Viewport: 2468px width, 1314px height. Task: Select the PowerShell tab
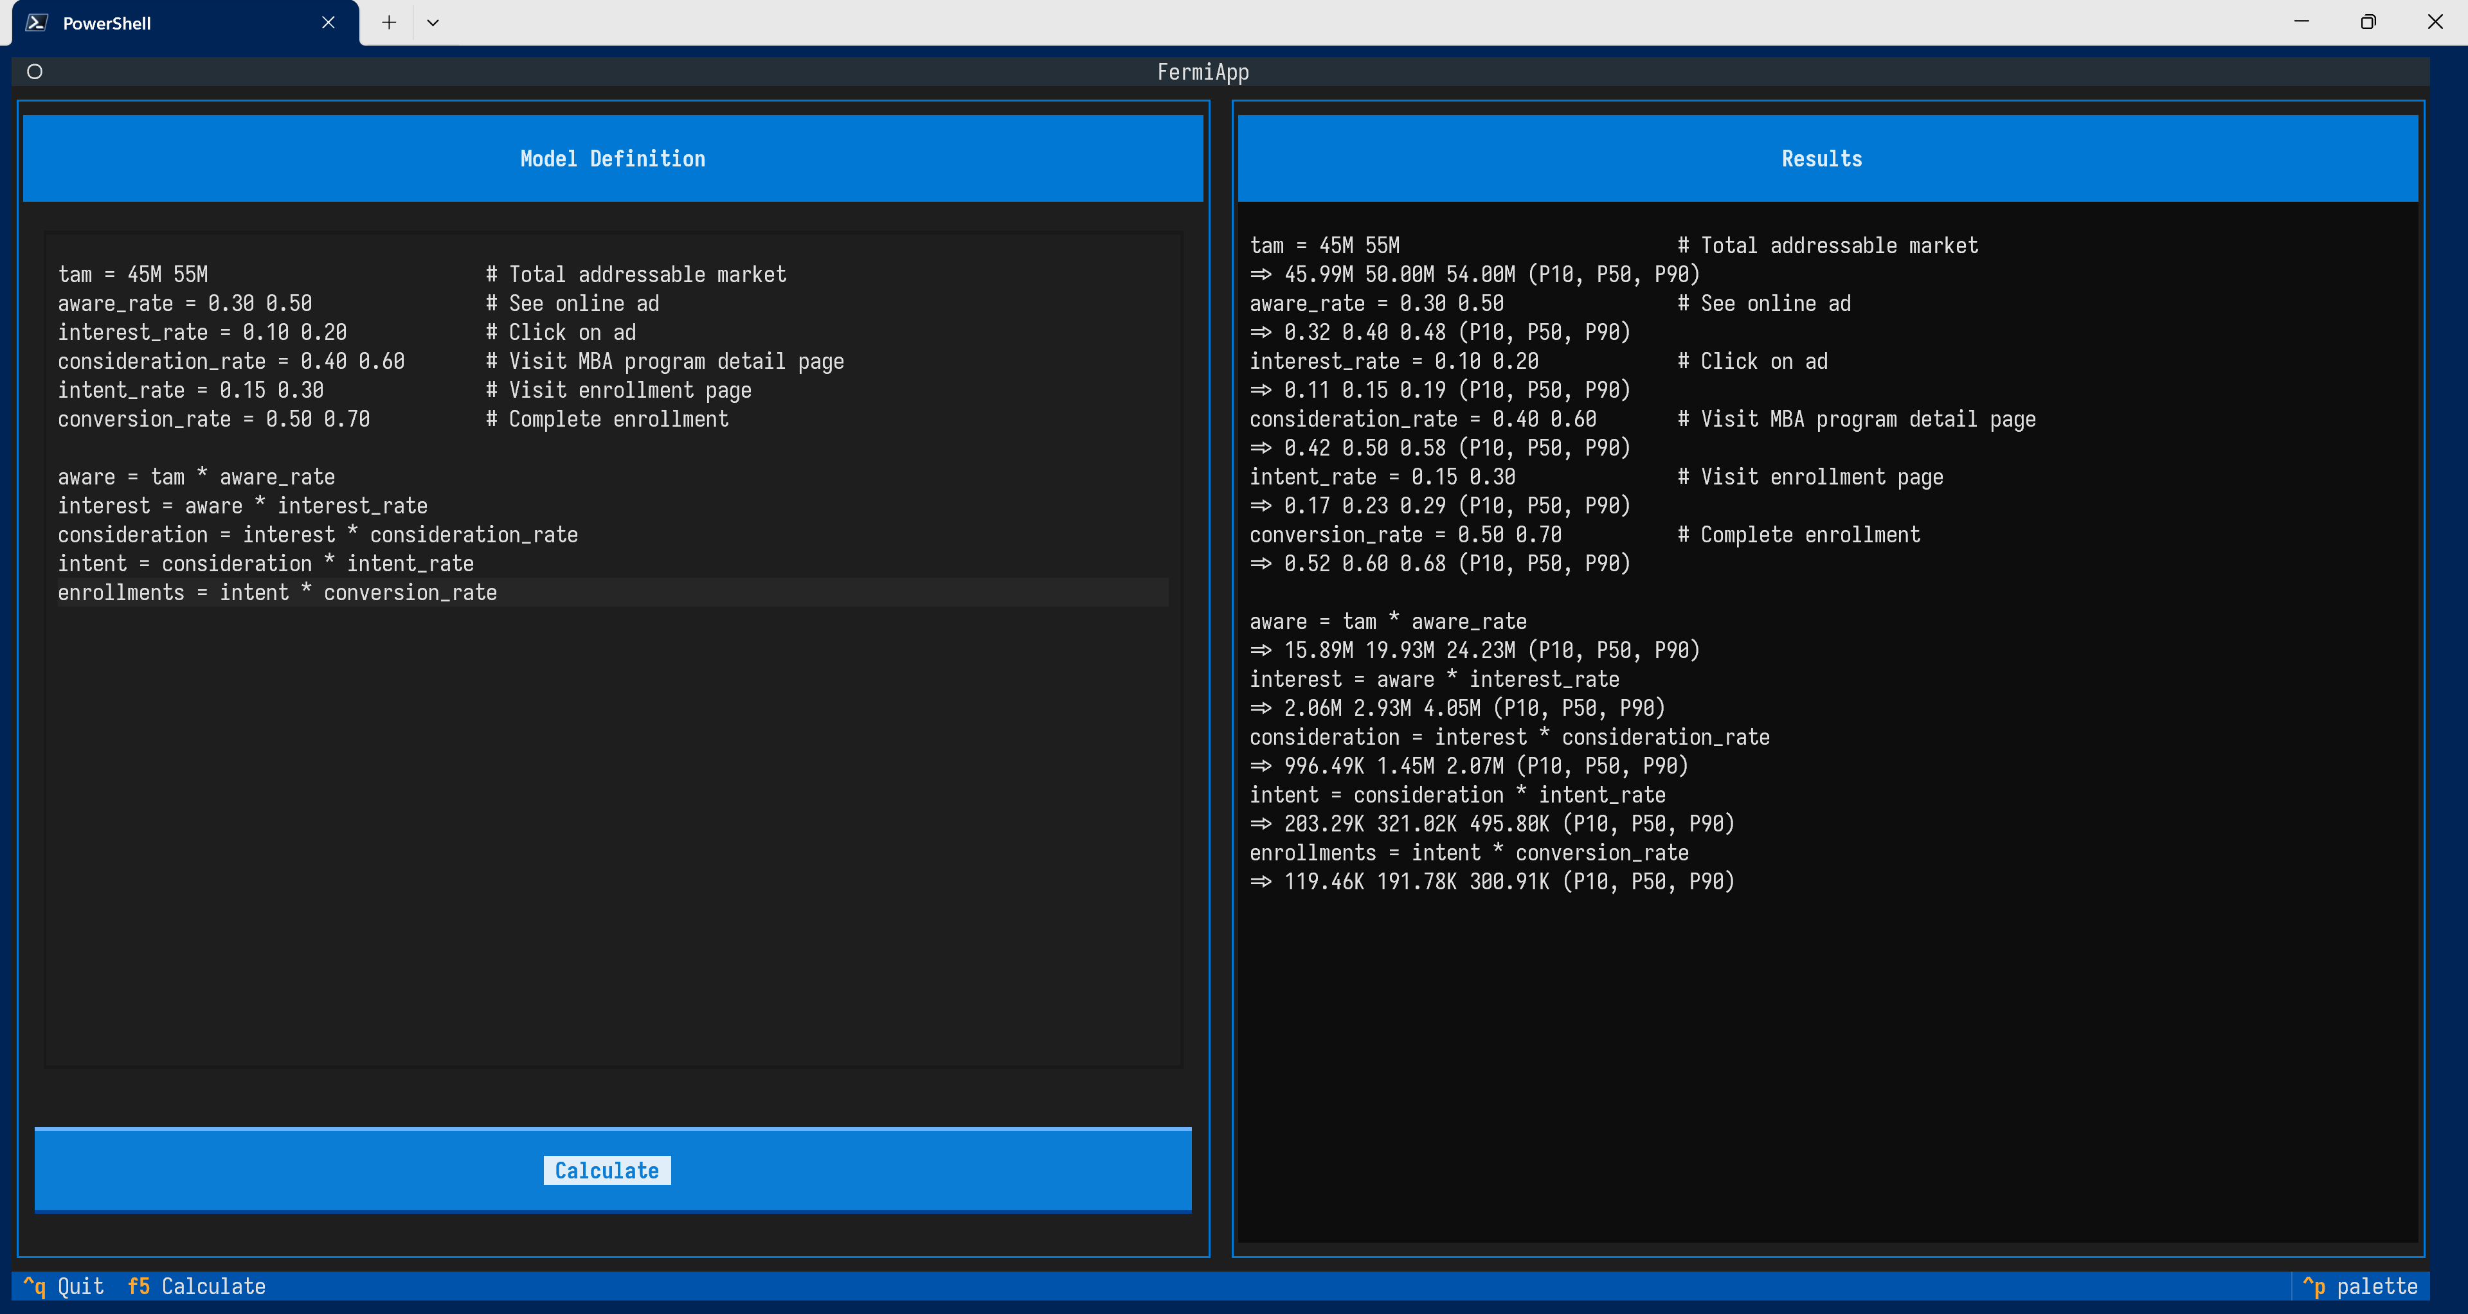point(107,23)
